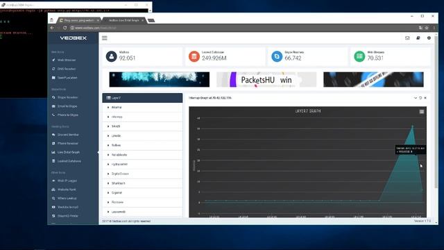This screenshot has width=444, height=250.
Task: Click the Vedbex logo
Action: click(73, 38)
